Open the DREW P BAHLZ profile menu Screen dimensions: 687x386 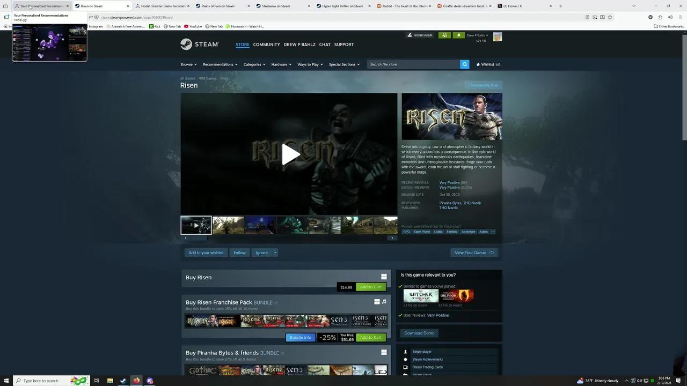click(x=299, y=44)
